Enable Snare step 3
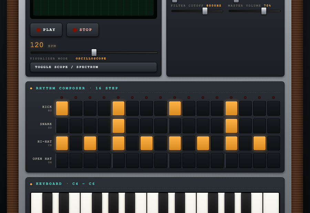Viewport: 310px width, 213px height. click(x=90, y=126)
